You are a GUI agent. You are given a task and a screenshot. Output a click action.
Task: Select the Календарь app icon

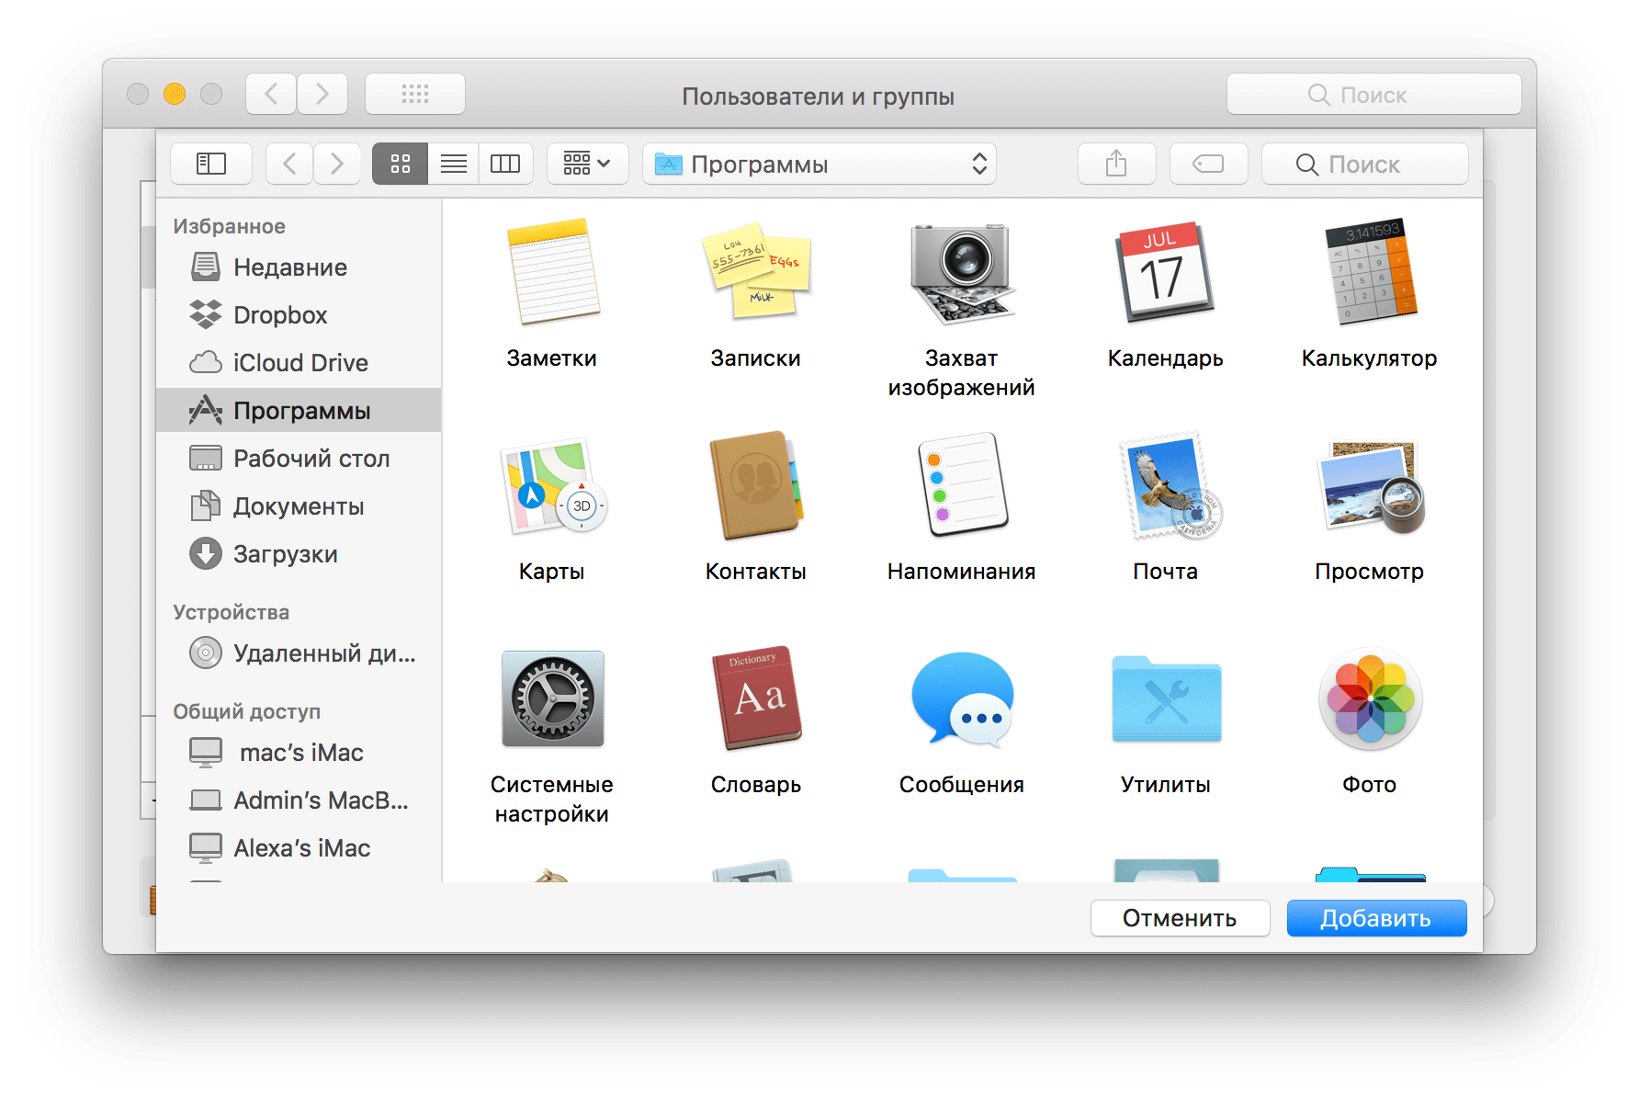[x=1165, y=272]
